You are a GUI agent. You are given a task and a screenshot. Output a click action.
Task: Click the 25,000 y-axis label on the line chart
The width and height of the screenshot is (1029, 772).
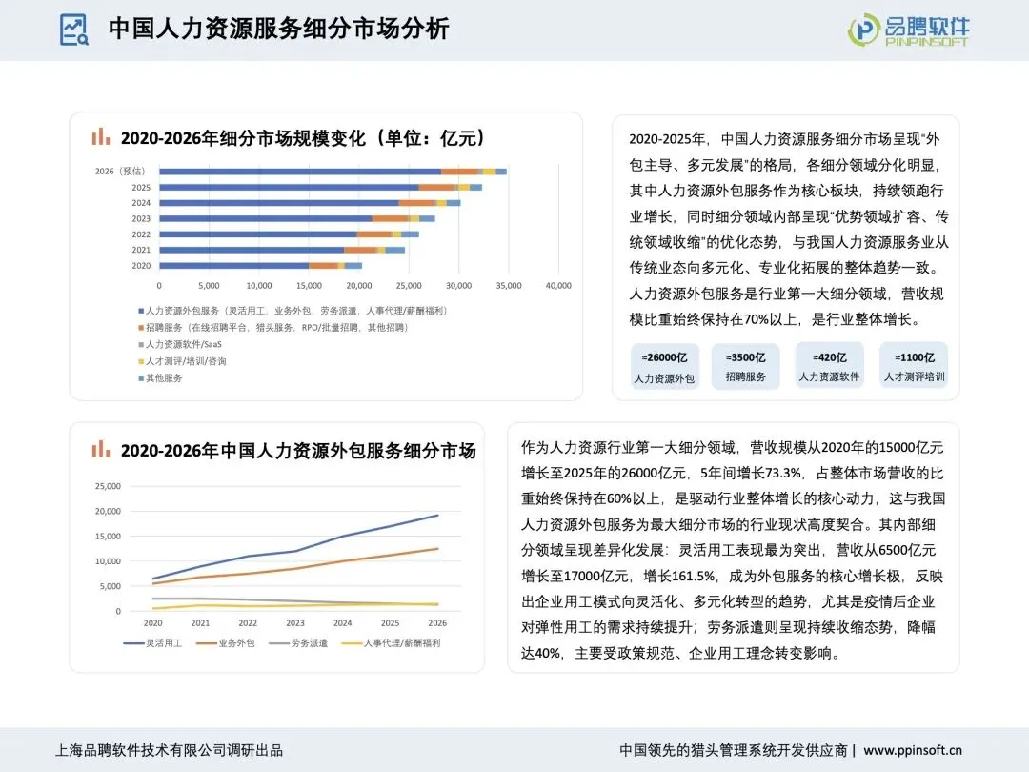point(108,486)
